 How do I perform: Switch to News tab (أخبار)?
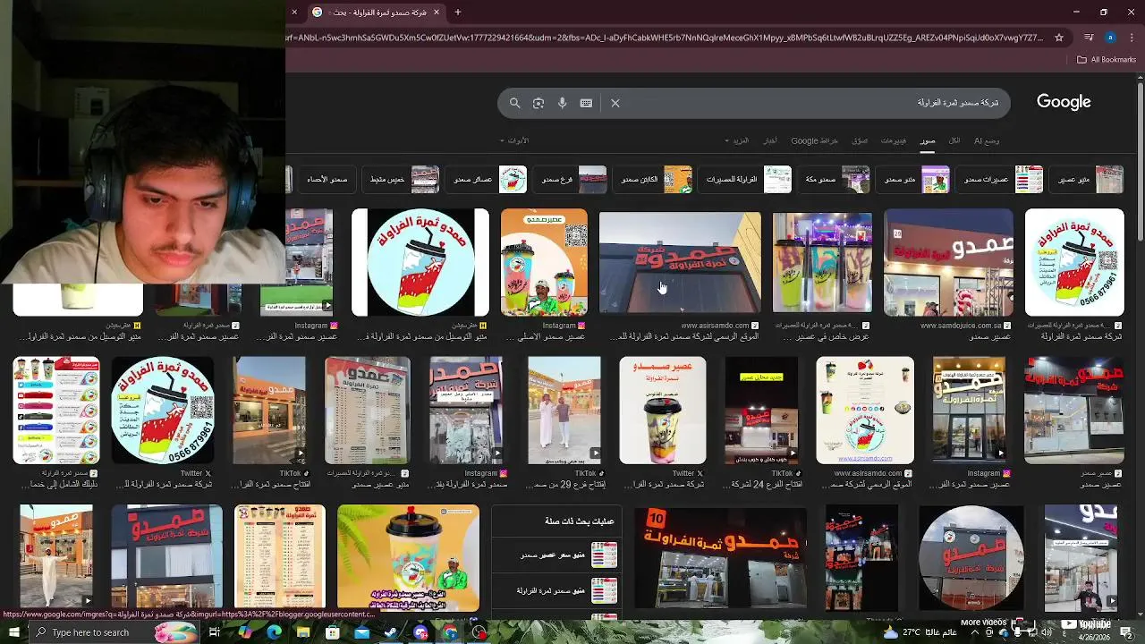click(770, 141)
